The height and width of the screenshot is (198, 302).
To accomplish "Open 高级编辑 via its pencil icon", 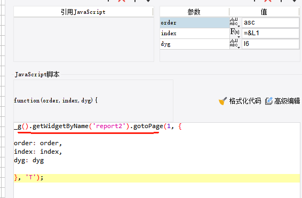I will [269, 101].
